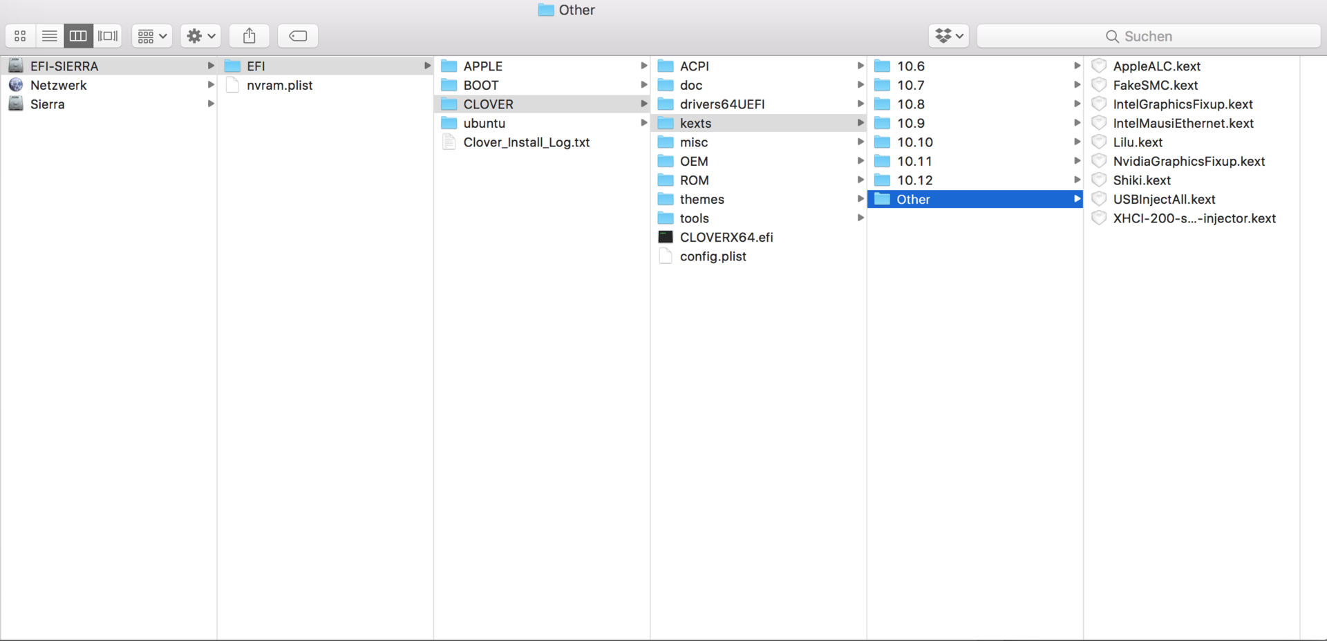The width and height of the screenshot is (1327, 641).
Task: Select the nvram.plist file icon
Action: tap(233, 85)
